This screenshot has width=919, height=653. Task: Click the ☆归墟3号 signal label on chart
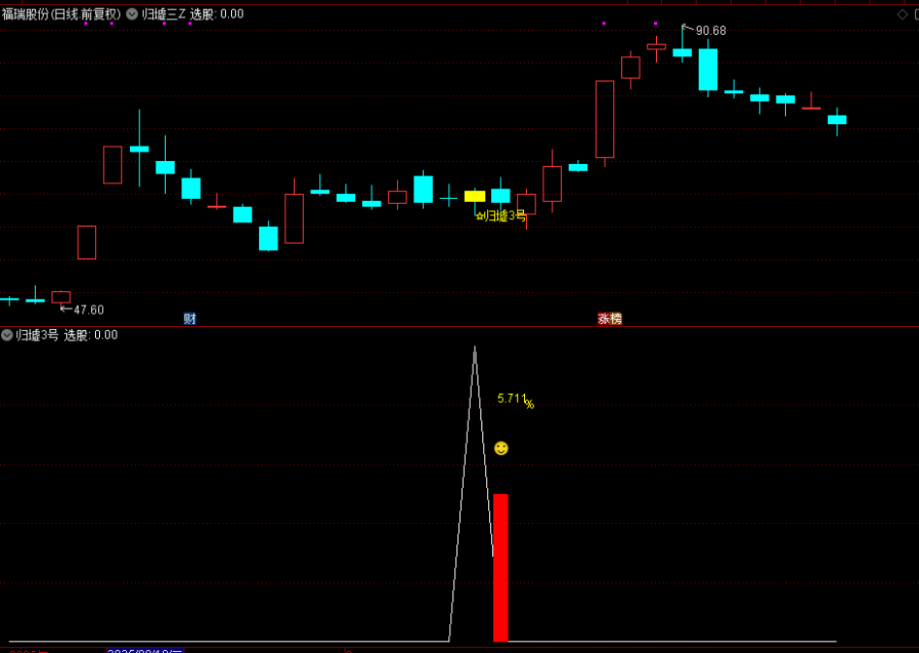[501, 215]
